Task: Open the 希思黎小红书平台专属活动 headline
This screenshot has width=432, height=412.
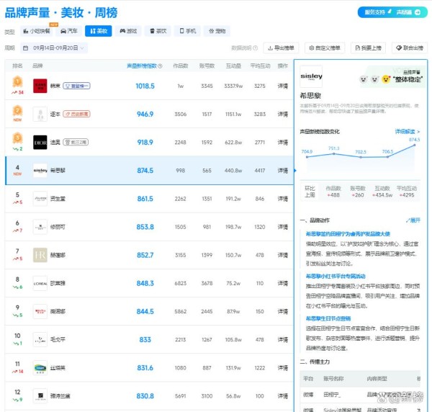Action: pyautogui.click(x=336, y=276)
